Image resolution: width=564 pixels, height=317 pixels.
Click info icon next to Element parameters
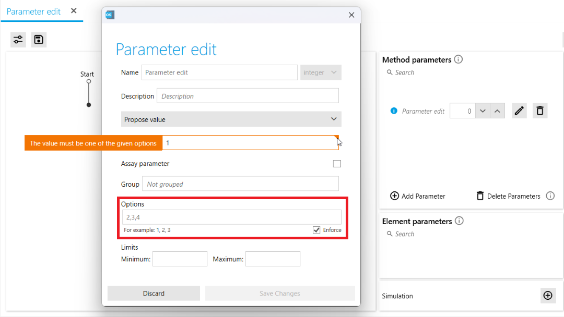[459, 221]
